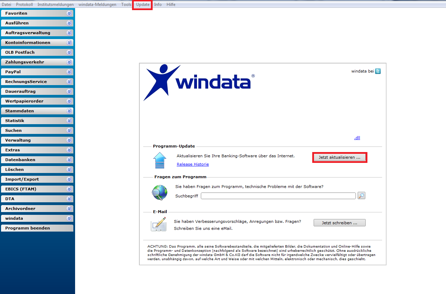Click Programm beenden in the sidebar
Screen dimensions: 446x294
point(37,228)
